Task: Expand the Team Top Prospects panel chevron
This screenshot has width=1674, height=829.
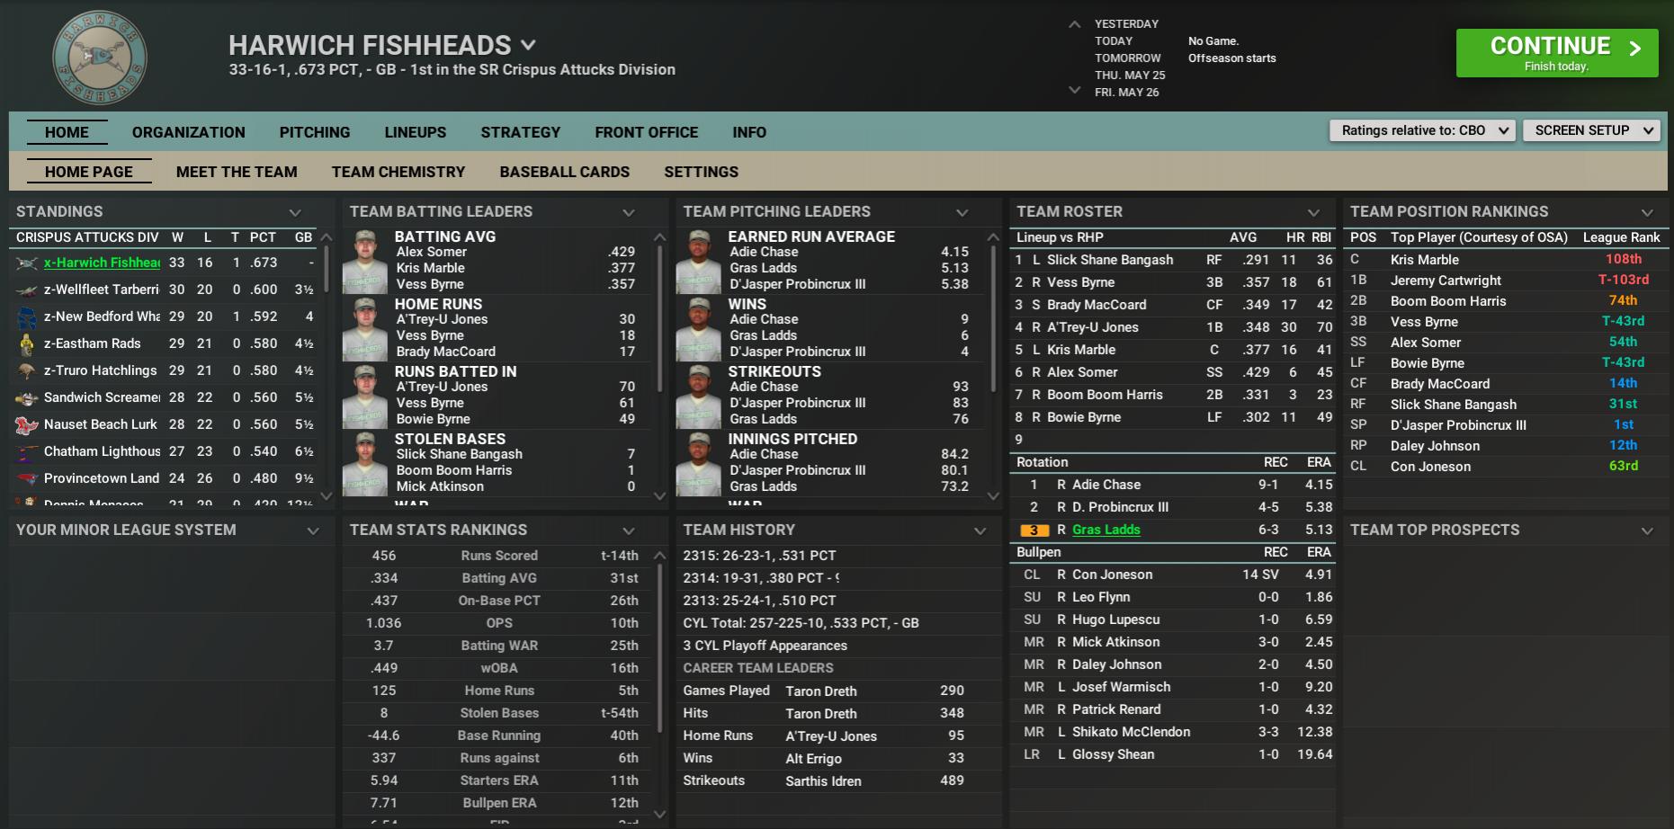Action: (x=1648, y=530)
